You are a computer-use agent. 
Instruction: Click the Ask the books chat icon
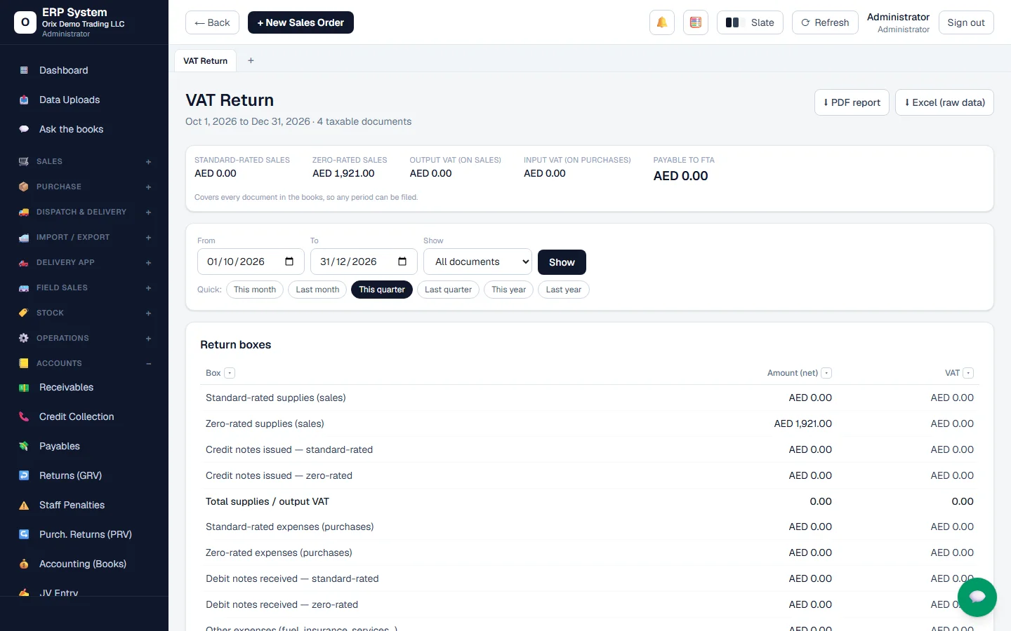click(x=24, y=129)
